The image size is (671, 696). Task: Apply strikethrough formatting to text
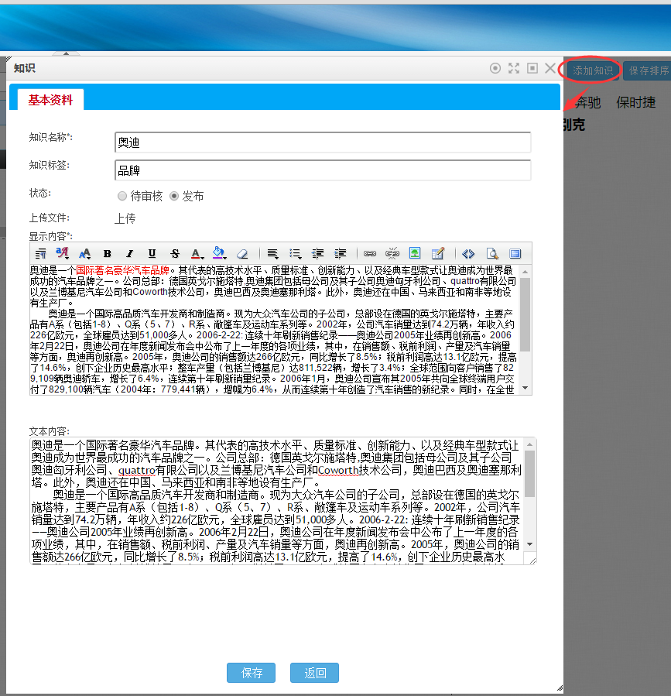point(174,253)
